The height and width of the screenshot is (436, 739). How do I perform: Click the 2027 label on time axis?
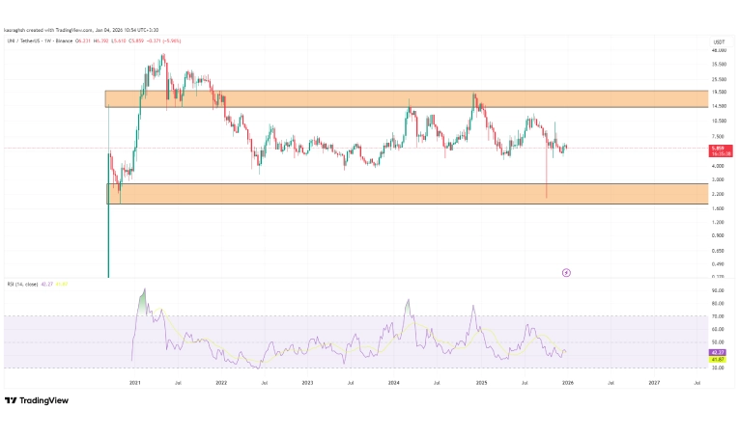[653, 383]
